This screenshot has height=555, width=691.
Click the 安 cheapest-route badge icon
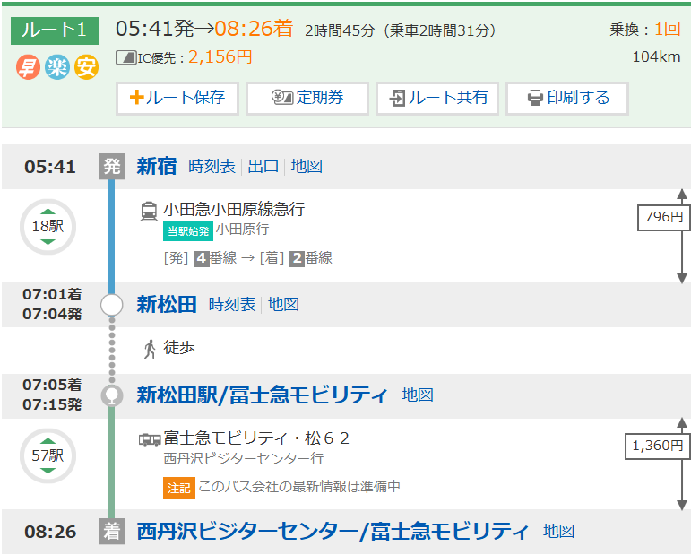[x=86, y=67]
